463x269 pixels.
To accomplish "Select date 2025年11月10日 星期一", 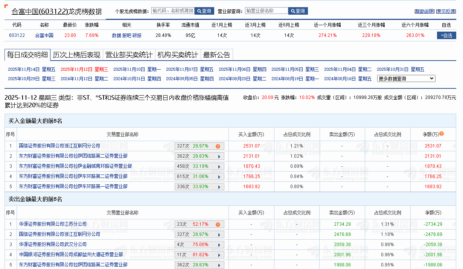I will pyautogui.click(x=137, y=69).
